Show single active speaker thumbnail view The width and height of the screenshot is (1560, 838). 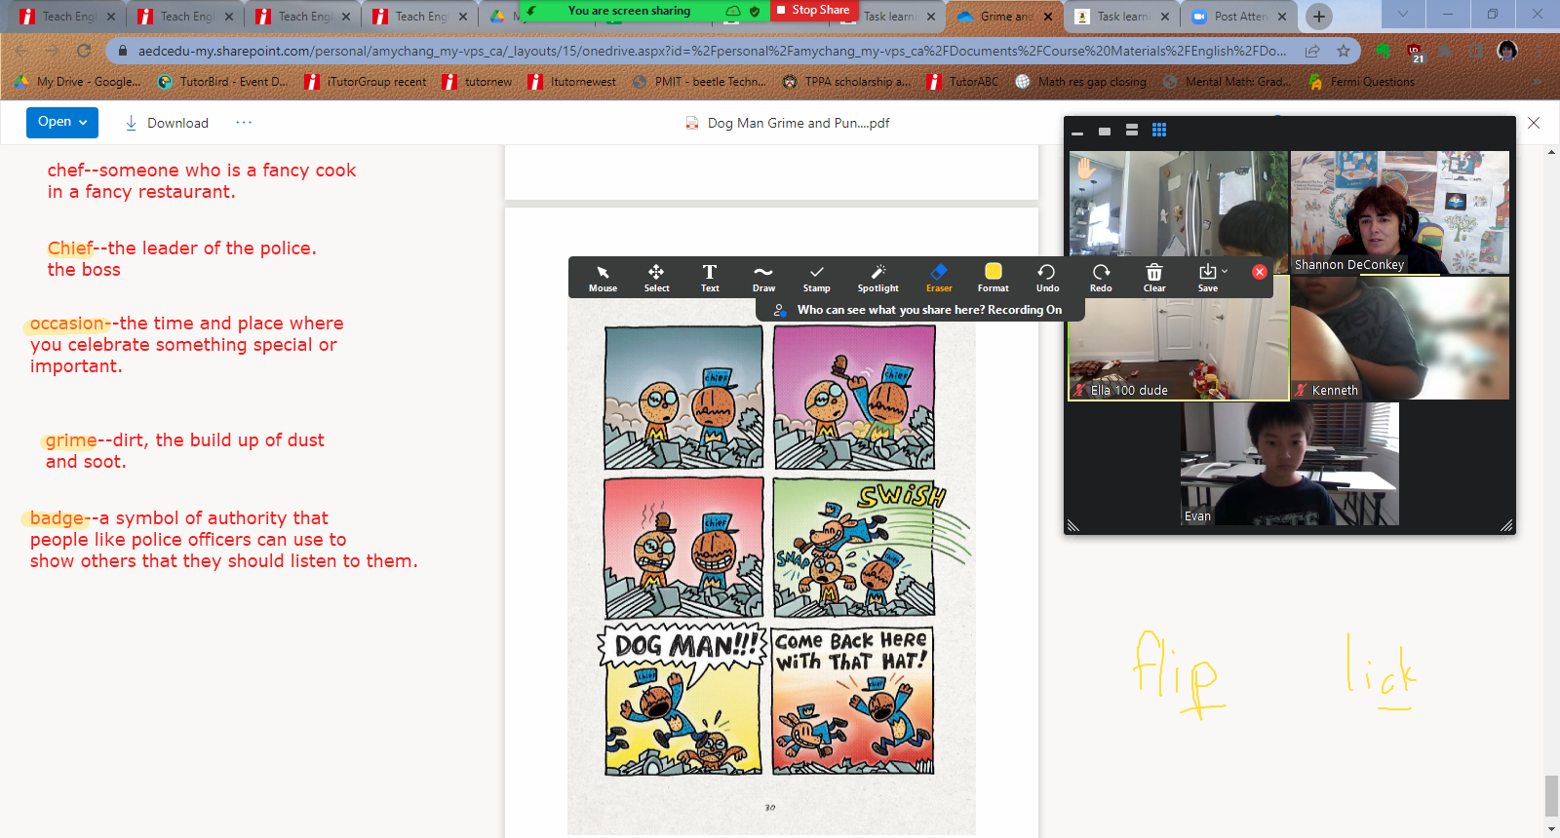tap(1105, 131)
